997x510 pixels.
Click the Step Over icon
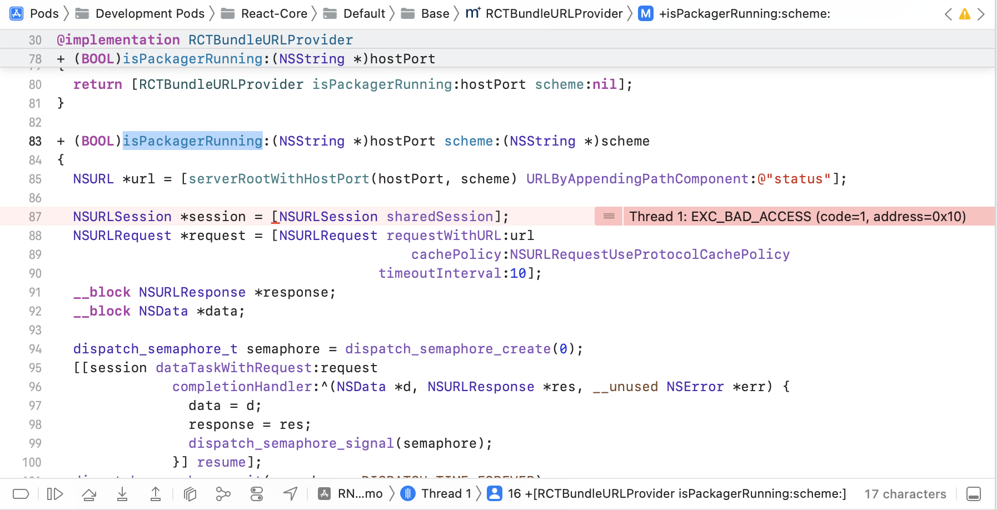89,493
